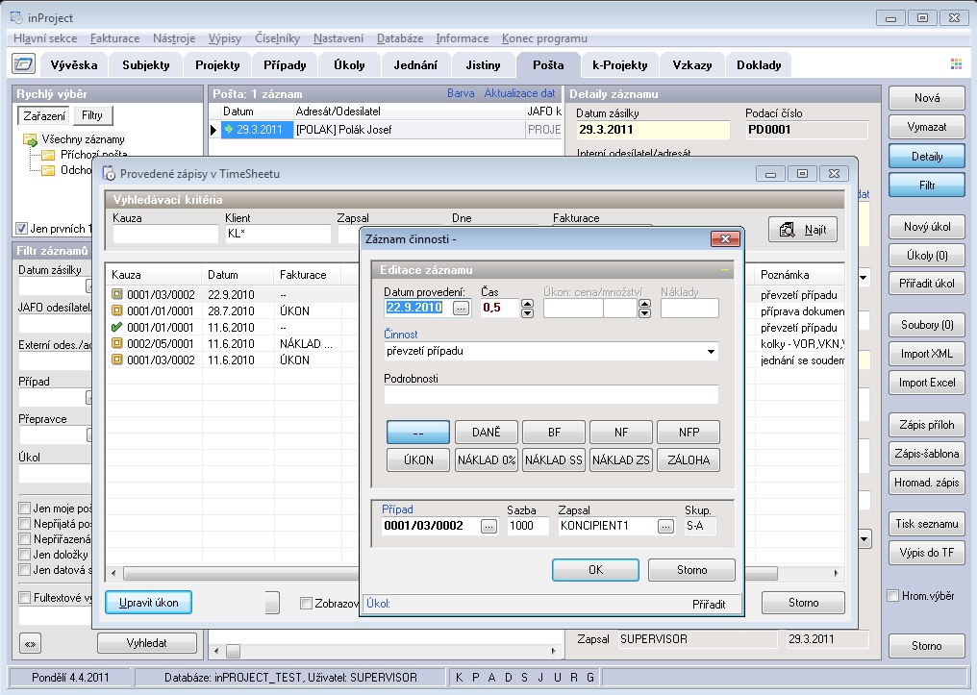Click the yellow status icon in row 28.7.2010
Image resolution: width=977 pixels, height=695 pixels.
(116, 310)
